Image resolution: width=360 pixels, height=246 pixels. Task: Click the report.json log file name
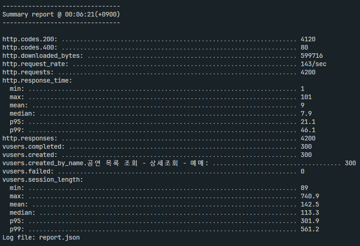click(59, 238)
